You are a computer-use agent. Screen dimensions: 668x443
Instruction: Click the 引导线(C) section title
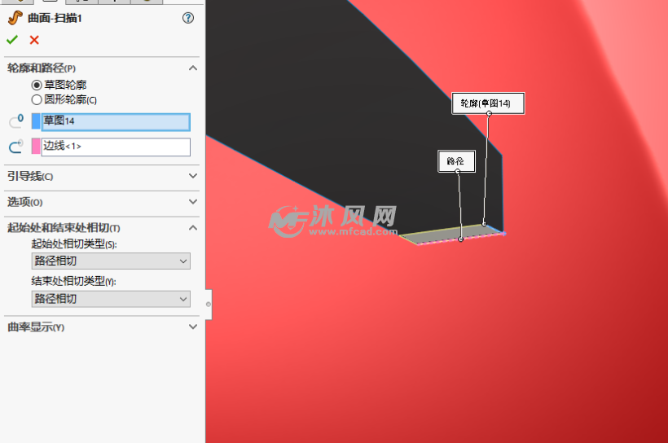tap(30, 177)
